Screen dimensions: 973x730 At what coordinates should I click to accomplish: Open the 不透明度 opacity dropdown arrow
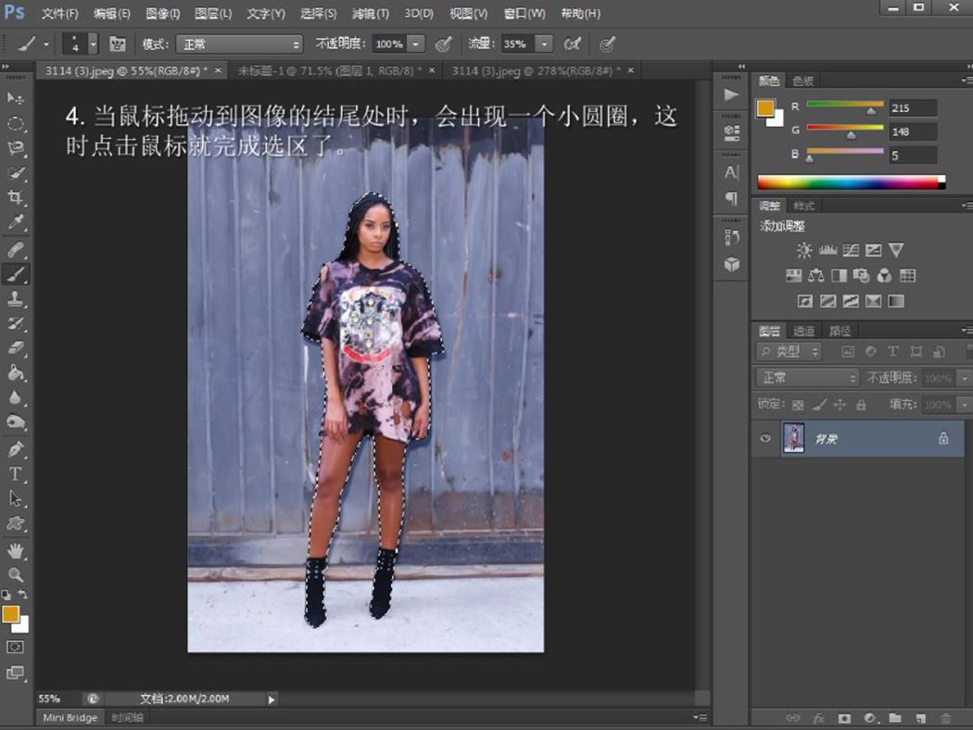[x=416, y=44]
